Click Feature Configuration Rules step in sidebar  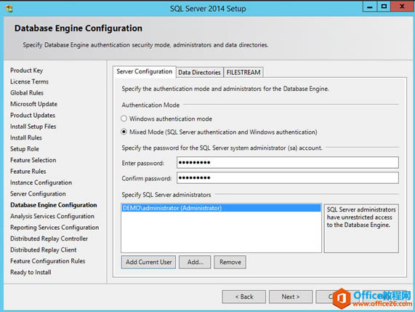[x=48, y=261]
